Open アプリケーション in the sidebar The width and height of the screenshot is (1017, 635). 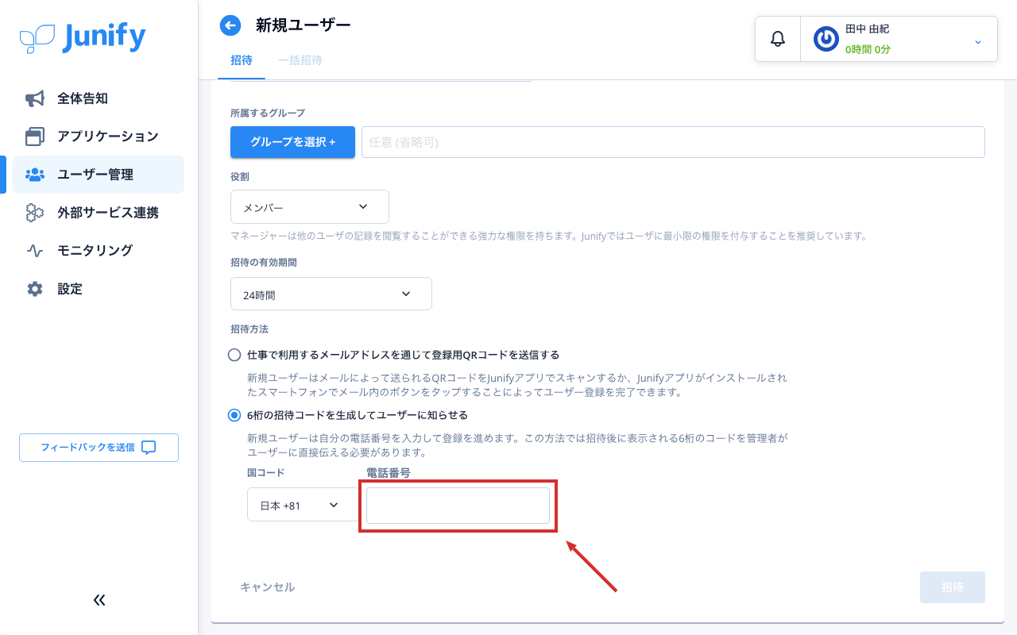[99, 137]
